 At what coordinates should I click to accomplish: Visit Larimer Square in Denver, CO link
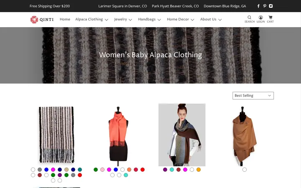(x=122, y=6)
